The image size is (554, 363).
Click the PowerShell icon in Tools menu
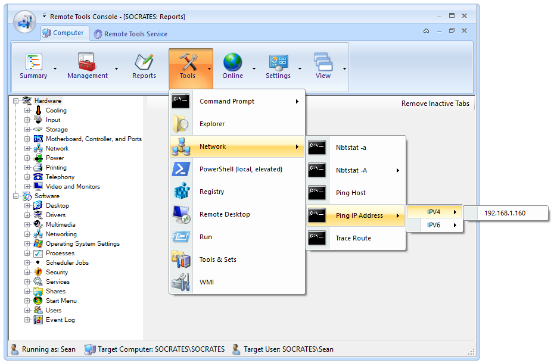coord(181,169)
